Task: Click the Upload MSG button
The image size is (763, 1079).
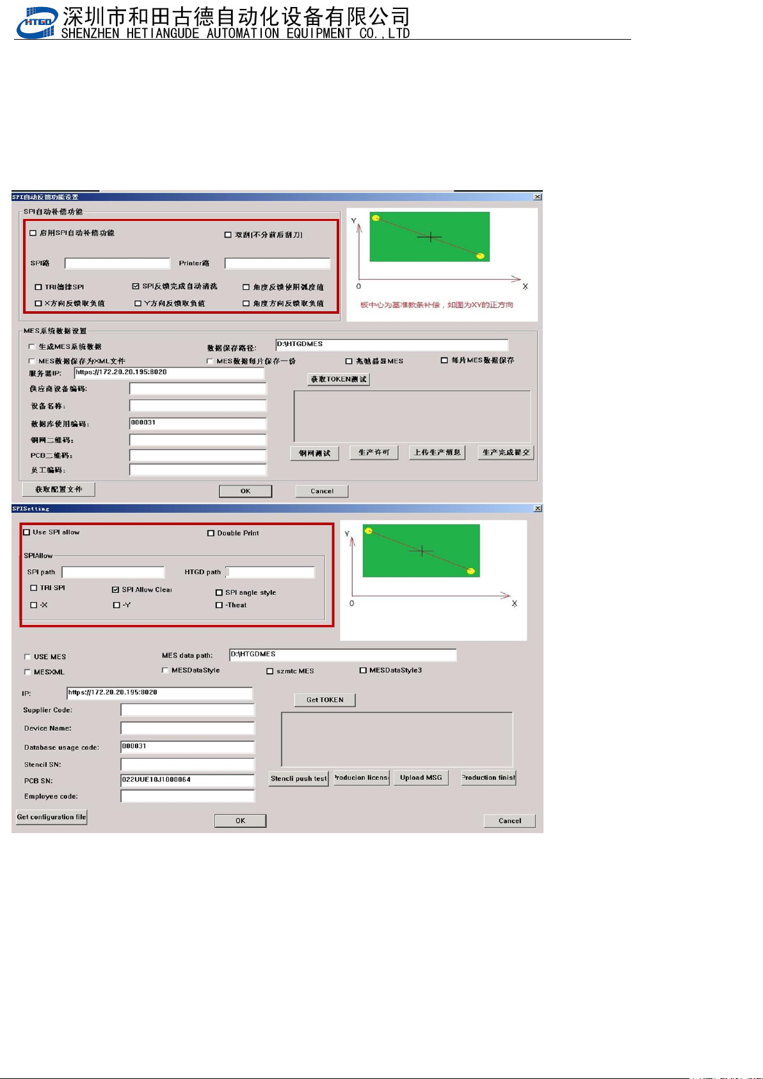Action: [x=421, y=778]
